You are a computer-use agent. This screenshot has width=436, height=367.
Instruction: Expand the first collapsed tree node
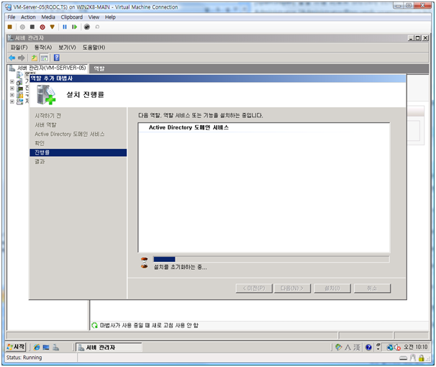coord(12,82)
